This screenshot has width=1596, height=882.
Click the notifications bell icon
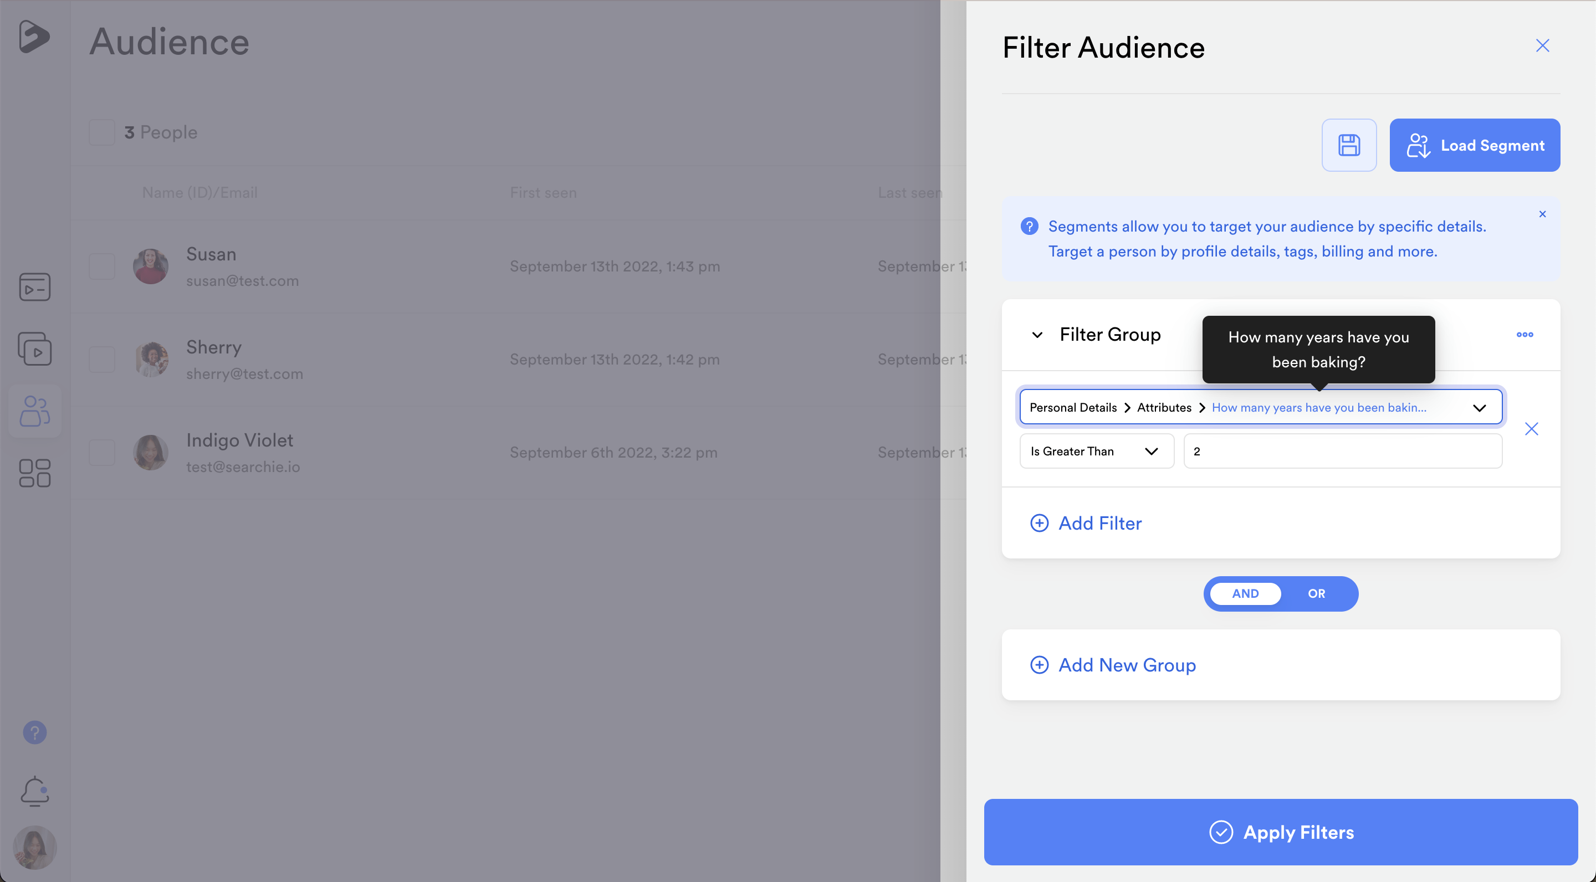click(x=35, y=791)
